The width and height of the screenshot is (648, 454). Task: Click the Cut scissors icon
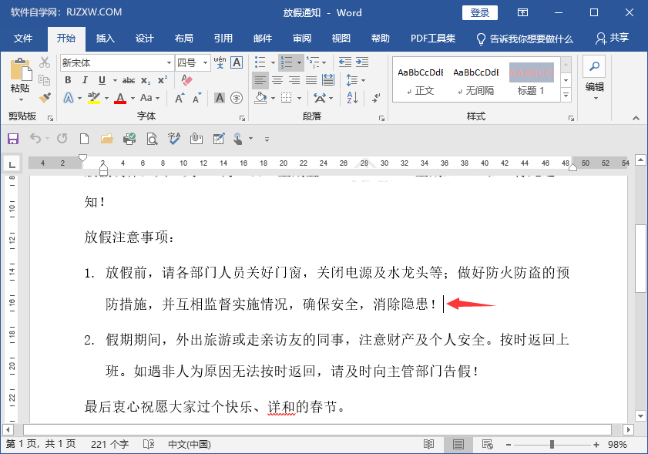45,62
